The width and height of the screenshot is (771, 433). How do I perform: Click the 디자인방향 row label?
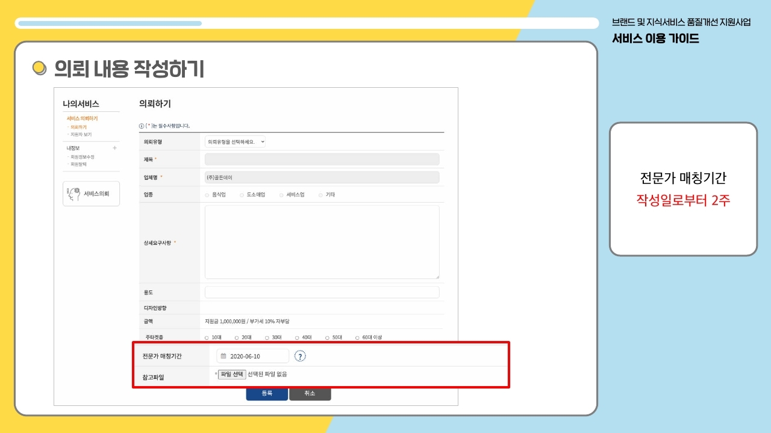pos(155,308)
